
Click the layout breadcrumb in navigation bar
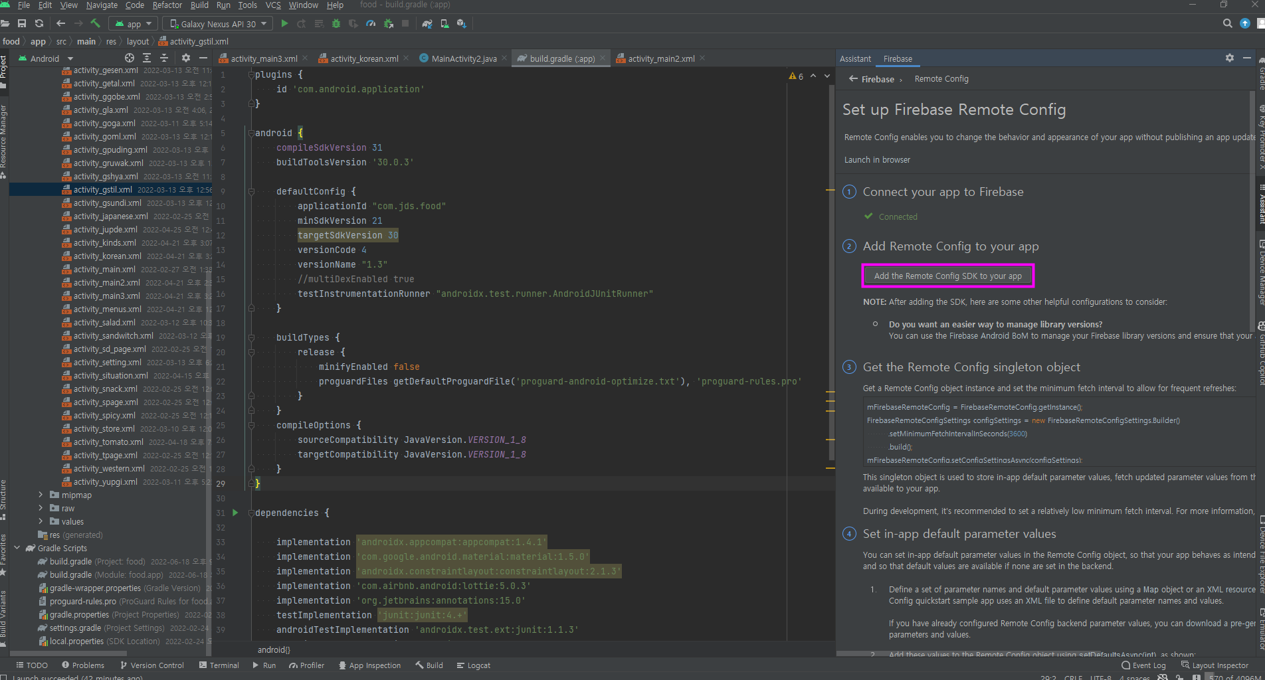coord(138,41)
